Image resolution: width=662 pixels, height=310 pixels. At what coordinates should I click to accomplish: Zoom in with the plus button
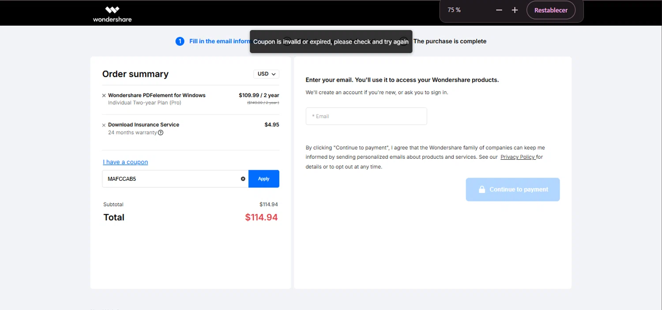515,10
